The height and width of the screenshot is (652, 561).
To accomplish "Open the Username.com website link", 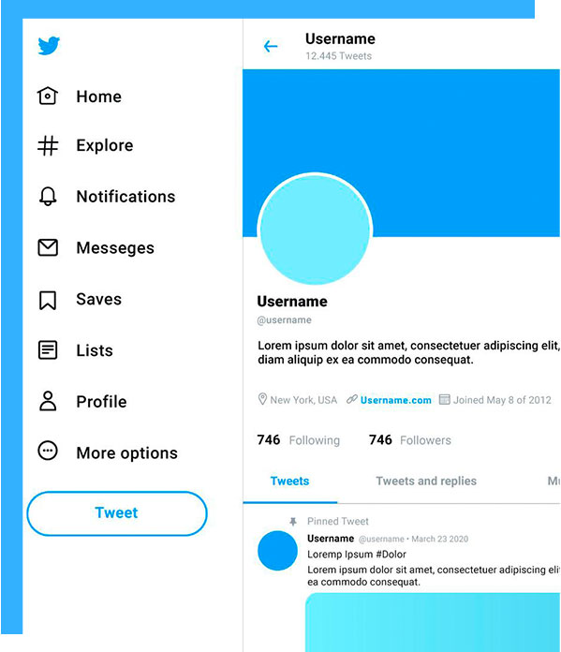I will click(x=396, y=400).
